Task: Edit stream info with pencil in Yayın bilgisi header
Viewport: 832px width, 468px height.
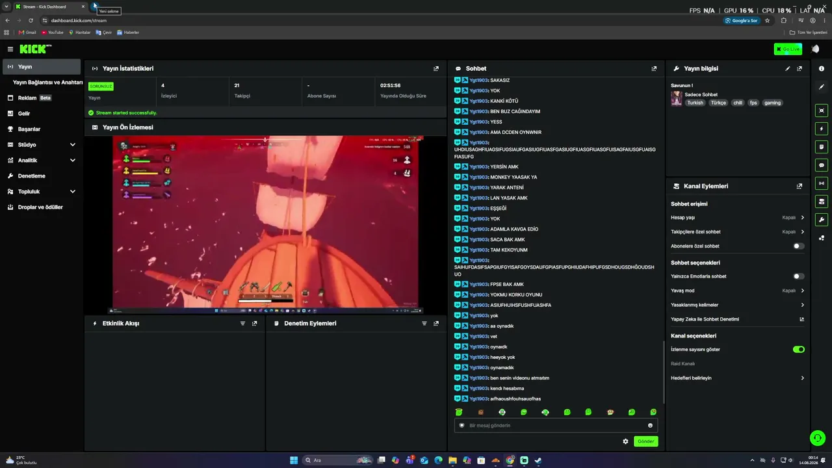Action: [788, 68]
